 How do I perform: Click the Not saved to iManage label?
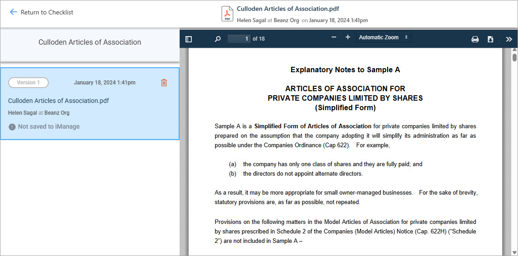(49, 127)
